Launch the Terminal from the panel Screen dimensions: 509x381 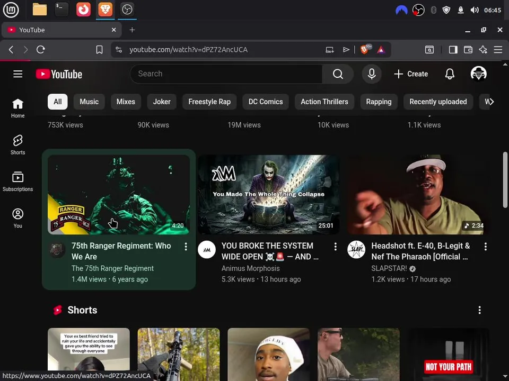[x=62, y=10]
